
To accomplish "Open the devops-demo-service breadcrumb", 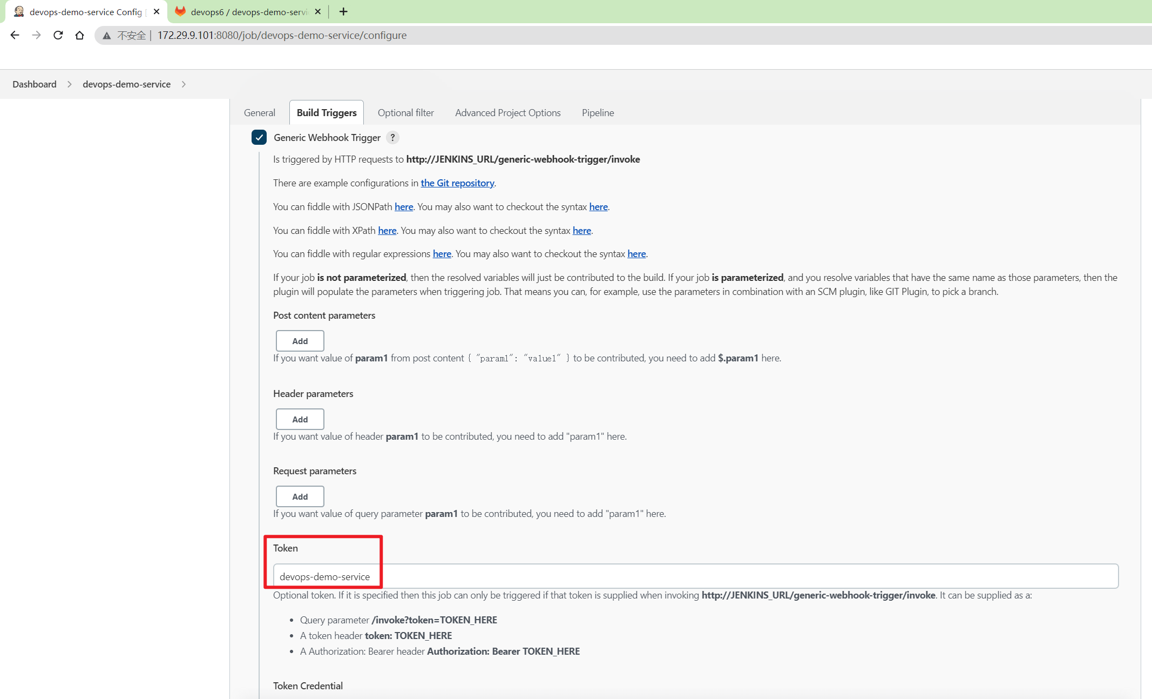I will (126, 84).
